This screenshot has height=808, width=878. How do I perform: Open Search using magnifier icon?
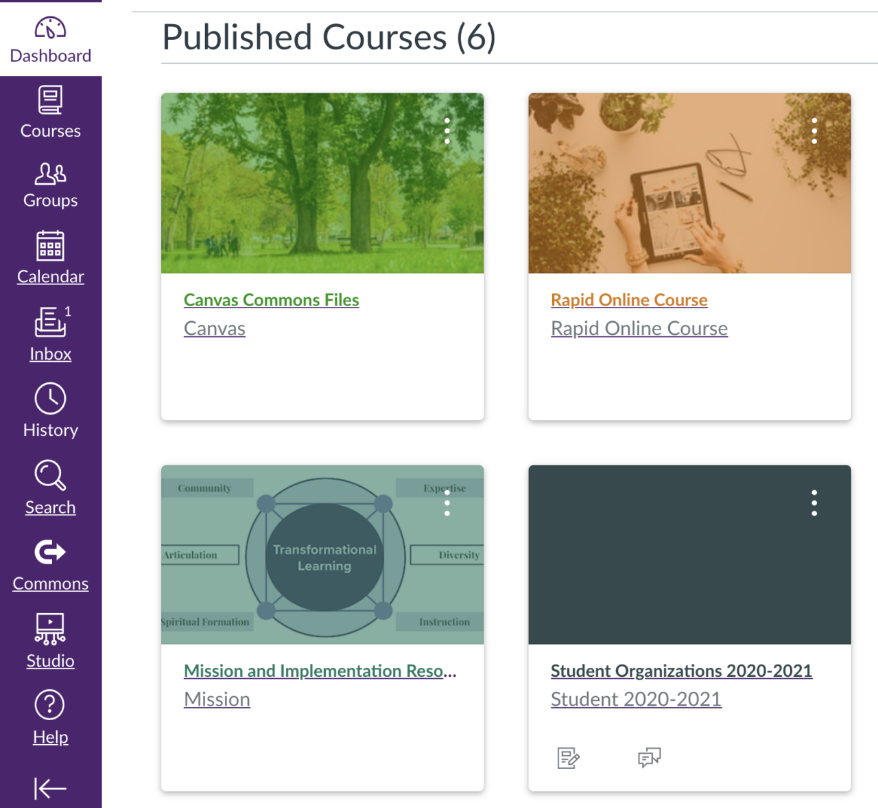pos(50,476)
